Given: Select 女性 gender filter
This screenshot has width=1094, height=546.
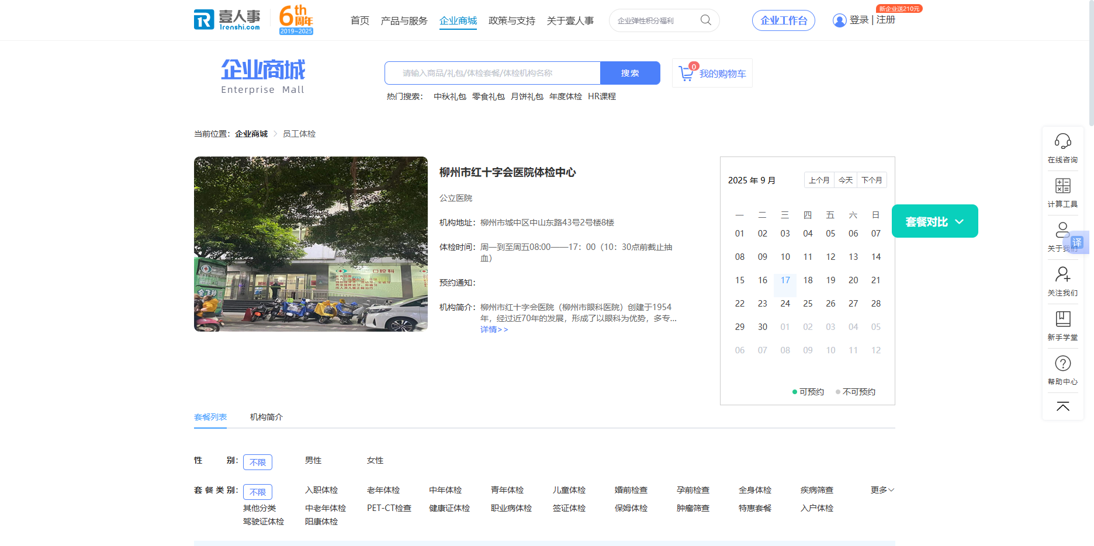Looking at the screenshot, I should point(375,460).
